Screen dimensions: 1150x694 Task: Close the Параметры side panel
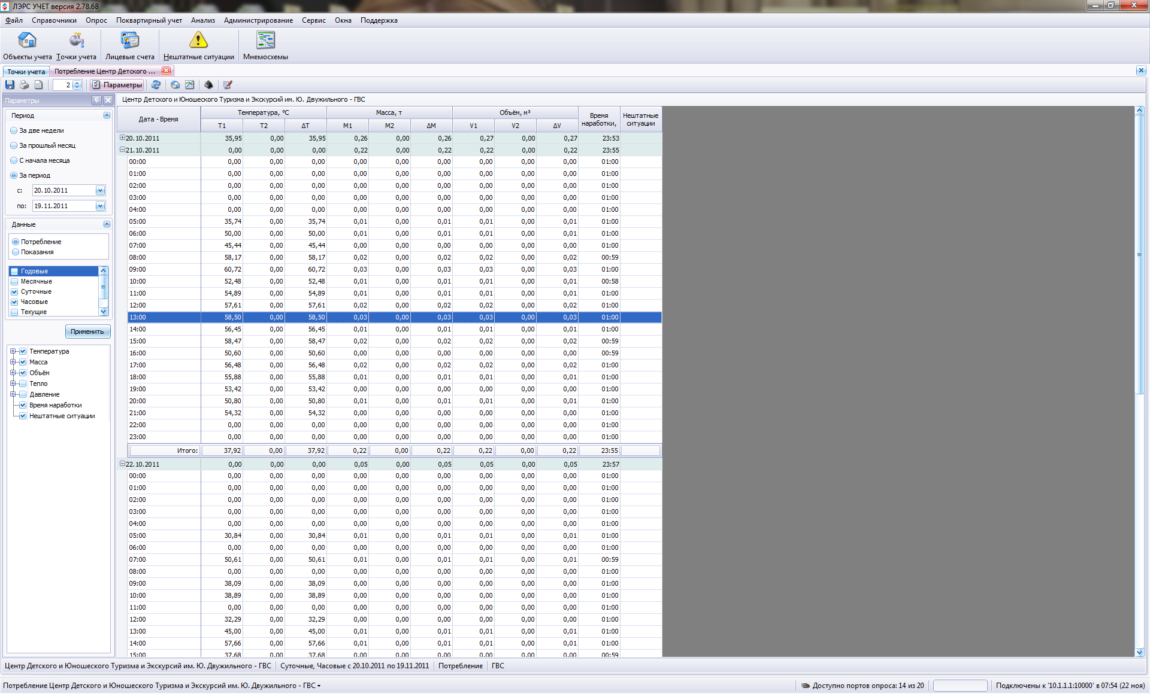(x=108, y=100)
